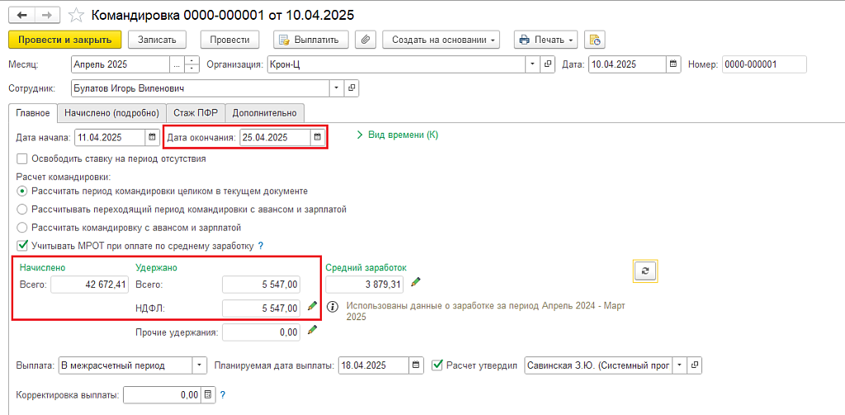Open the Выплата dropdown list

point(199,365)
